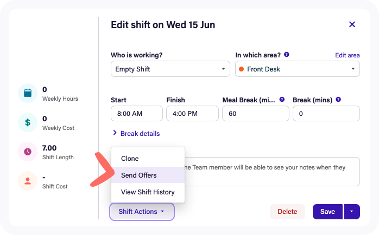This screenshot has height=235, width=379.
Task: Click the Edit area link
Action: click(x=348, y=55)
